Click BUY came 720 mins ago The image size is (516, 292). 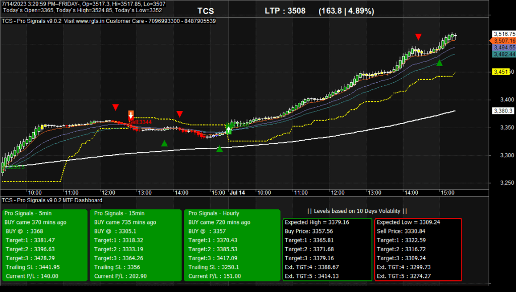click(219, 222)
